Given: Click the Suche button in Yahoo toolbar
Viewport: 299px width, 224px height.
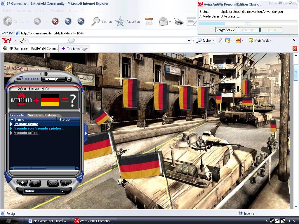Looking at the screenshot, I should pos(204,40).
